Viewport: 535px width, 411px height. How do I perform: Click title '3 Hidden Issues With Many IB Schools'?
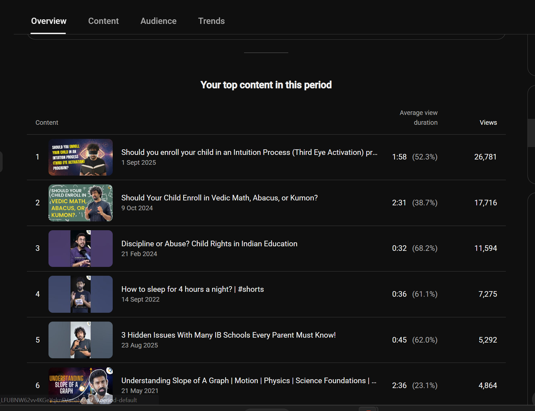228,335
